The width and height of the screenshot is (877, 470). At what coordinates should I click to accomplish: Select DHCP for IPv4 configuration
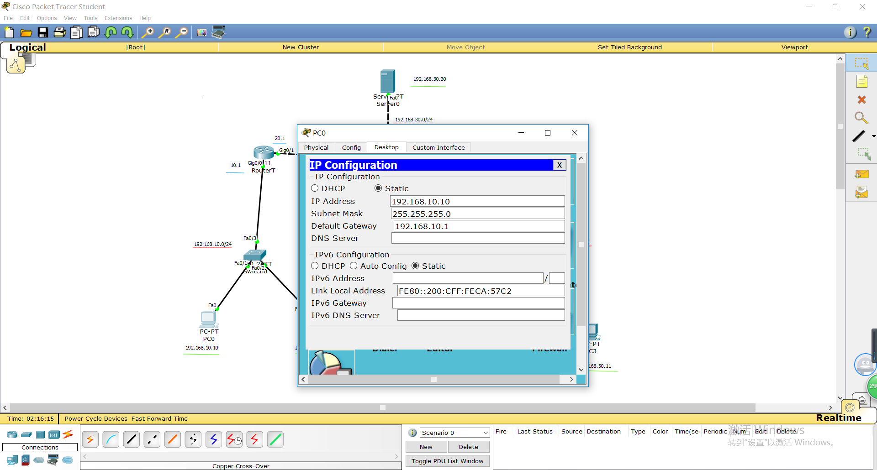pyautogui.click(x=315, y=188)
